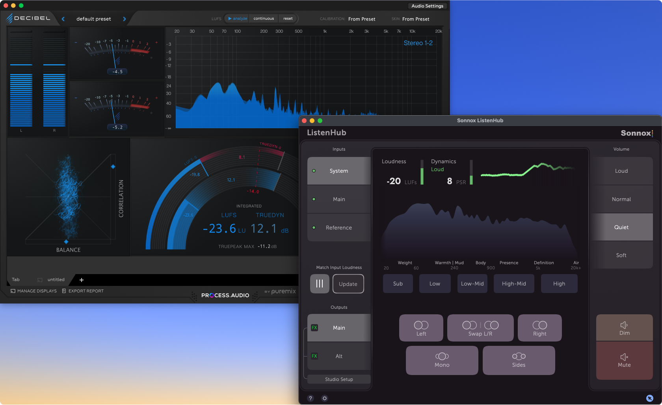Click the correlation slider diamond handle
The width and height of the screenshot is (662, 405).
tap(113, 166)
